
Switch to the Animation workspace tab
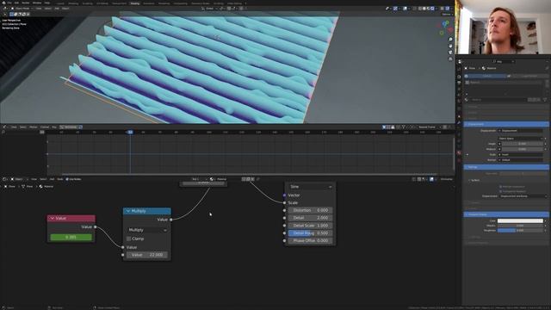[148, 3]
